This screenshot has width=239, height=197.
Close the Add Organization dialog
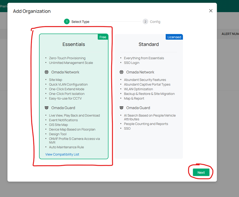pyautogui.click(x=211, y=11)
